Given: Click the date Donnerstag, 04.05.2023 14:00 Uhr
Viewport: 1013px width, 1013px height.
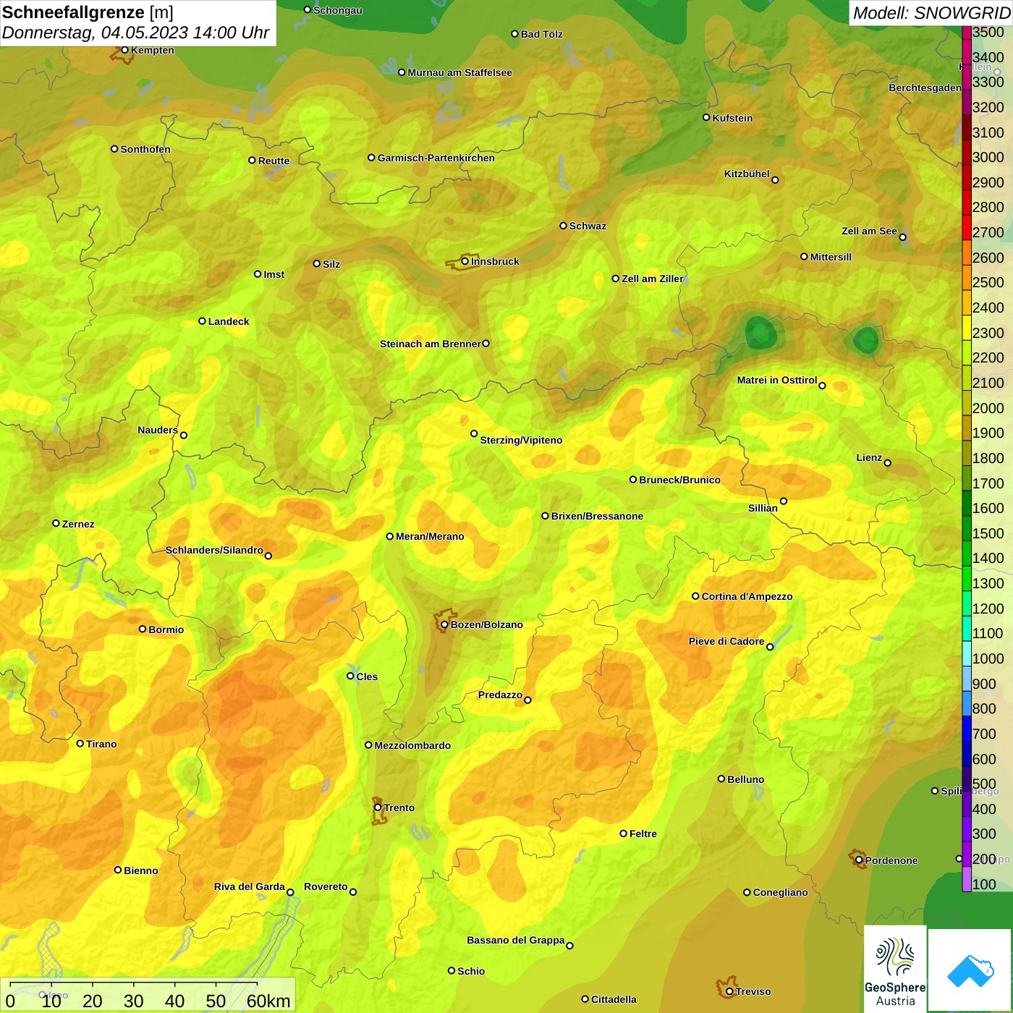Looking at the screenshot, I should pos(135,33).
